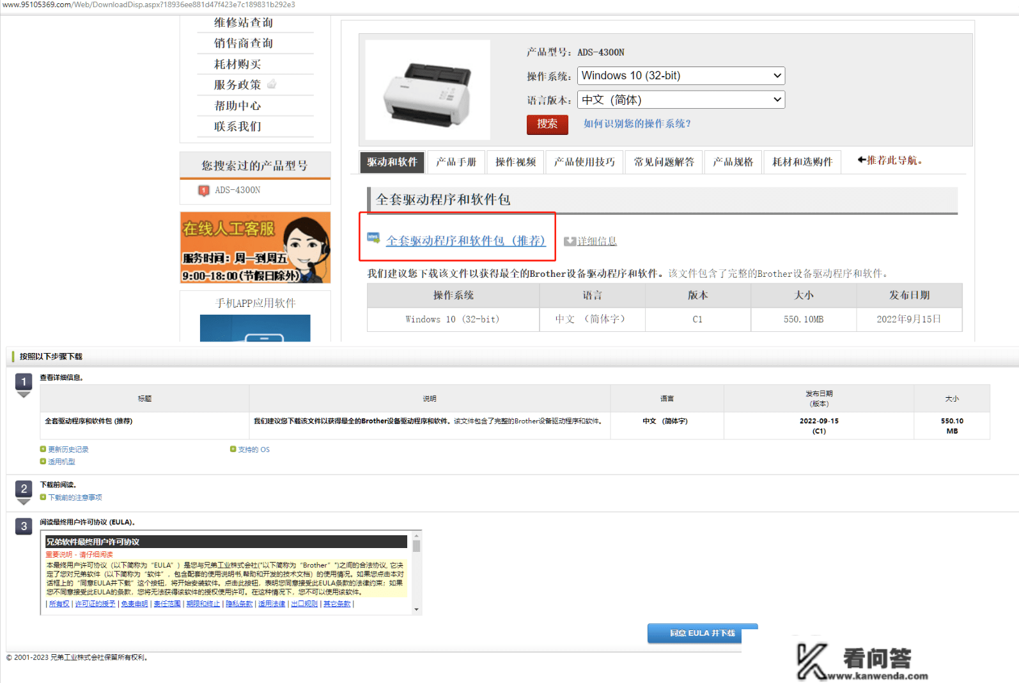This screenshot has height=683, width=1019.
Task: Open 联系我们 in the sidebar menu
Action: click(x=237, y=127)
